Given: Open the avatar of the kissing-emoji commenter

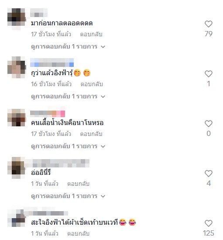Looking at the screenshot, I should point(16,67).
